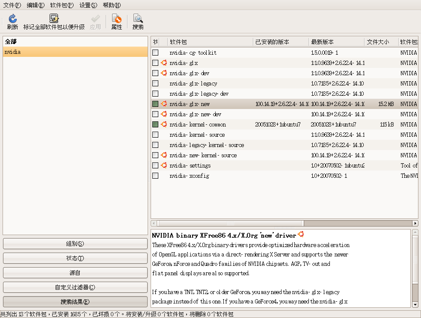Open package 属性 properties icon
This screenshot has width=421, height=318.
point(116,18)
